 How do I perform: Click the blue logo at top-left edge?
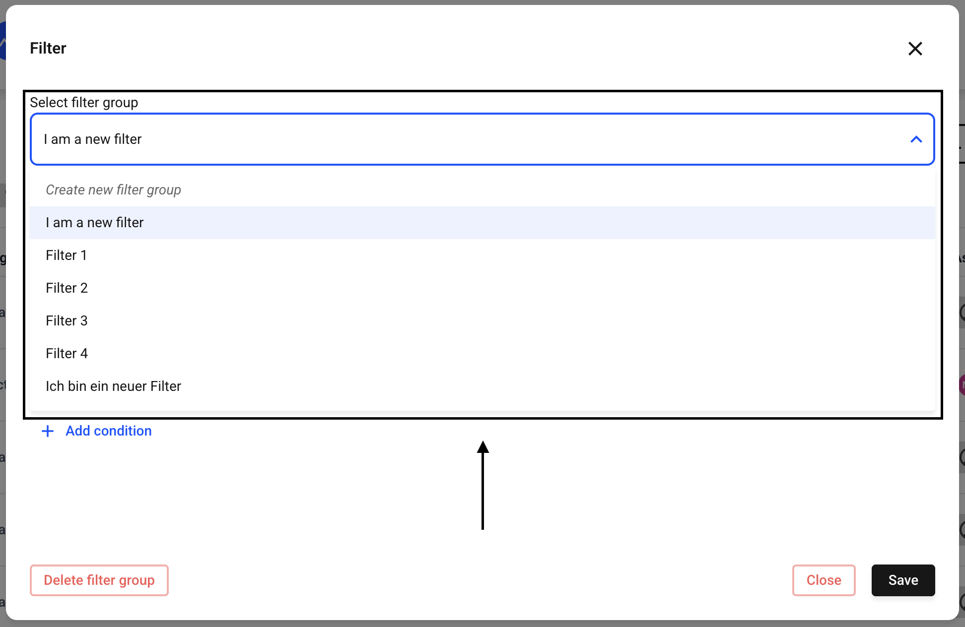[x=2, y=42]
